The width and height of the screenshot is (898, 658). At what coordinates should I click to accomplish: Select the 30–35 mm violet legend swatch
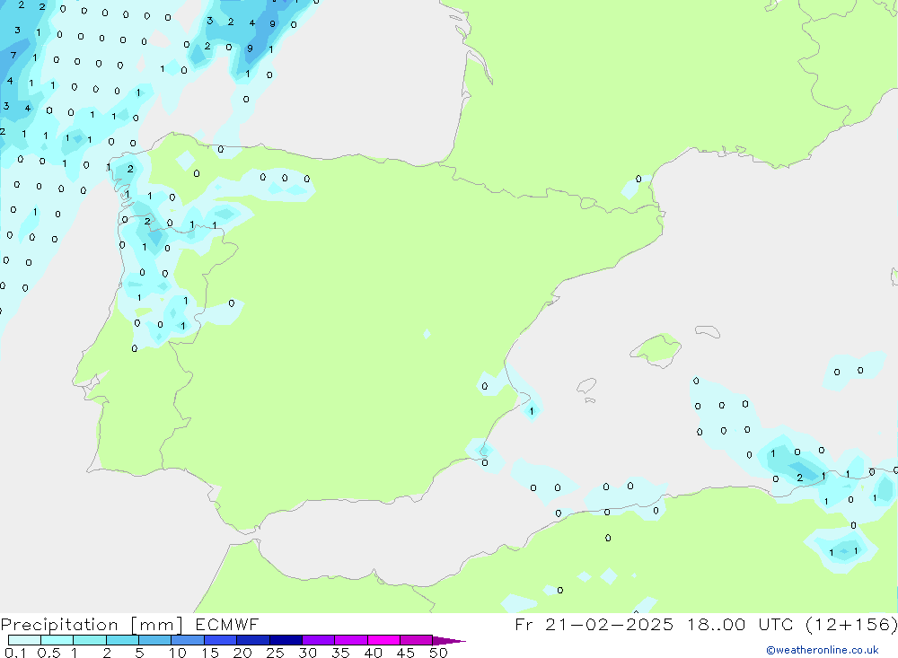[319, 640]
